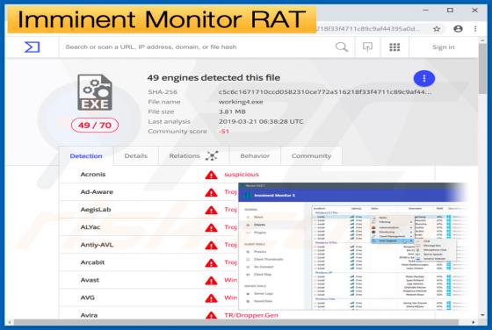492x330 pixels.
Task: Click the Acronis engine name
Action: pyautogui.click(x=93, y=175)
